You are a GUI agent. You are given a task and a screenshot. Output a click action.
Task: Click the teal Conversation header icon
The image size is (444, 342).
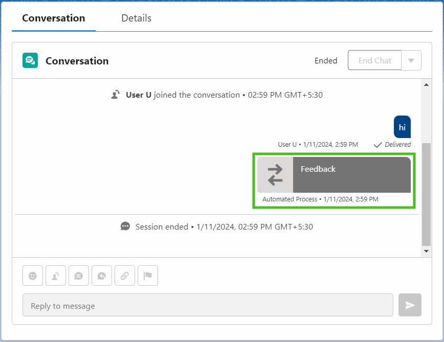pyautogui.click(x=30, y=60)
